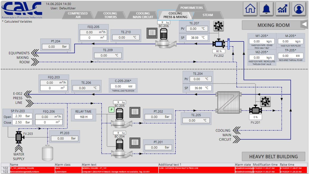
Task: Open power meter beside BC-205 pump
Action: (x=134, y=112)
